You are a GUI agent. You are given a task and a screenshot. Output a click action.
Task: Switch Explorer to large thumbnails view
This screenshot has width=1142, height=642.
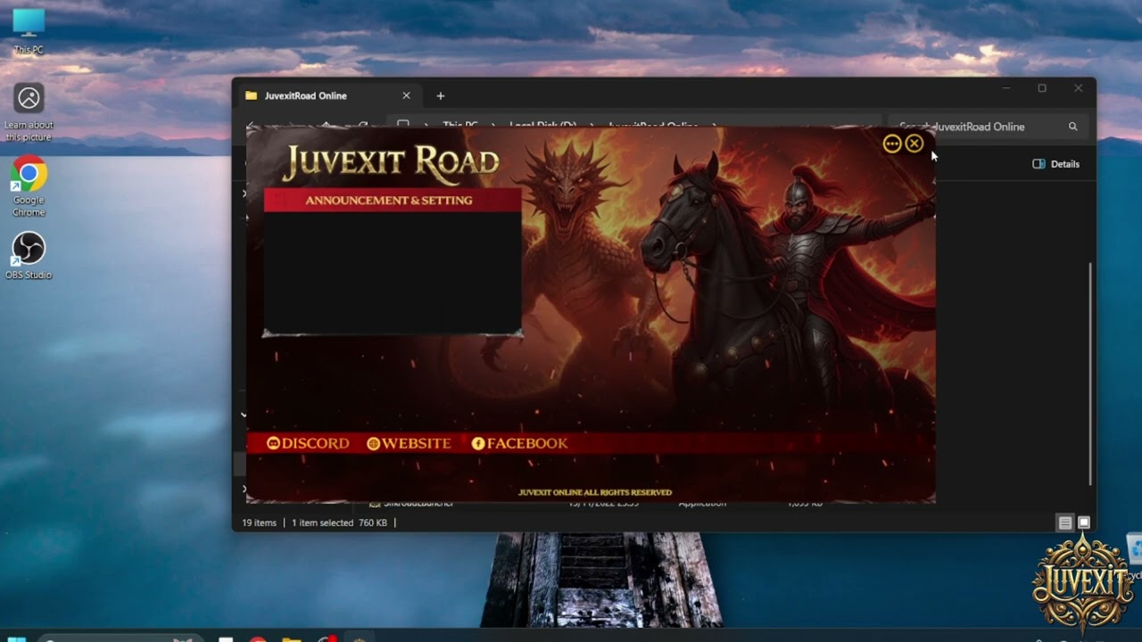[1083, 523]
